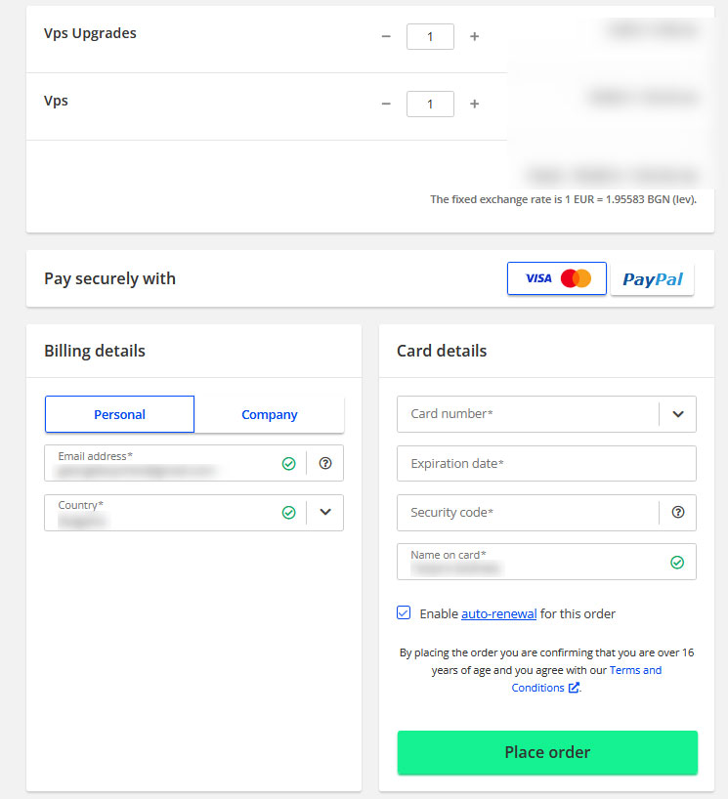728x799 pixels.
Task: Open the card number dropdown chevron
Action: point(678,414)
